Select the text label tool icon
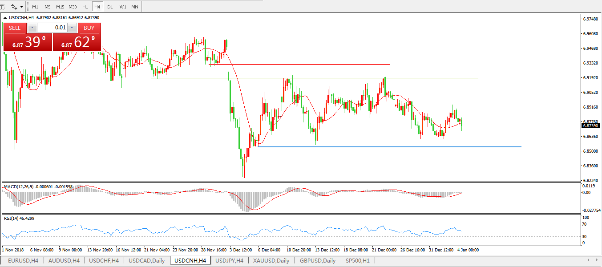Image resolution: width=602 pixels, height=267 pixels. pos(2,7)
